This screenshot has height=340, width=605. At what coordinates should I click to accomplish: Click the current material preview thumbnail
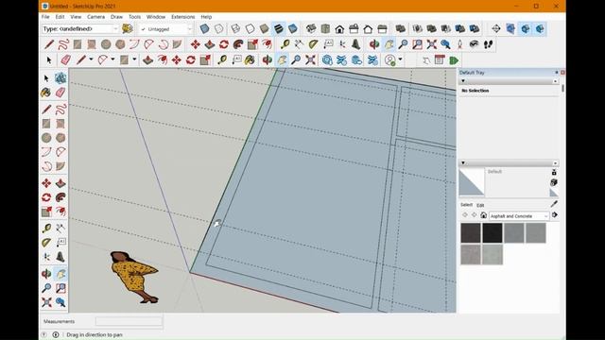(472, 182)
